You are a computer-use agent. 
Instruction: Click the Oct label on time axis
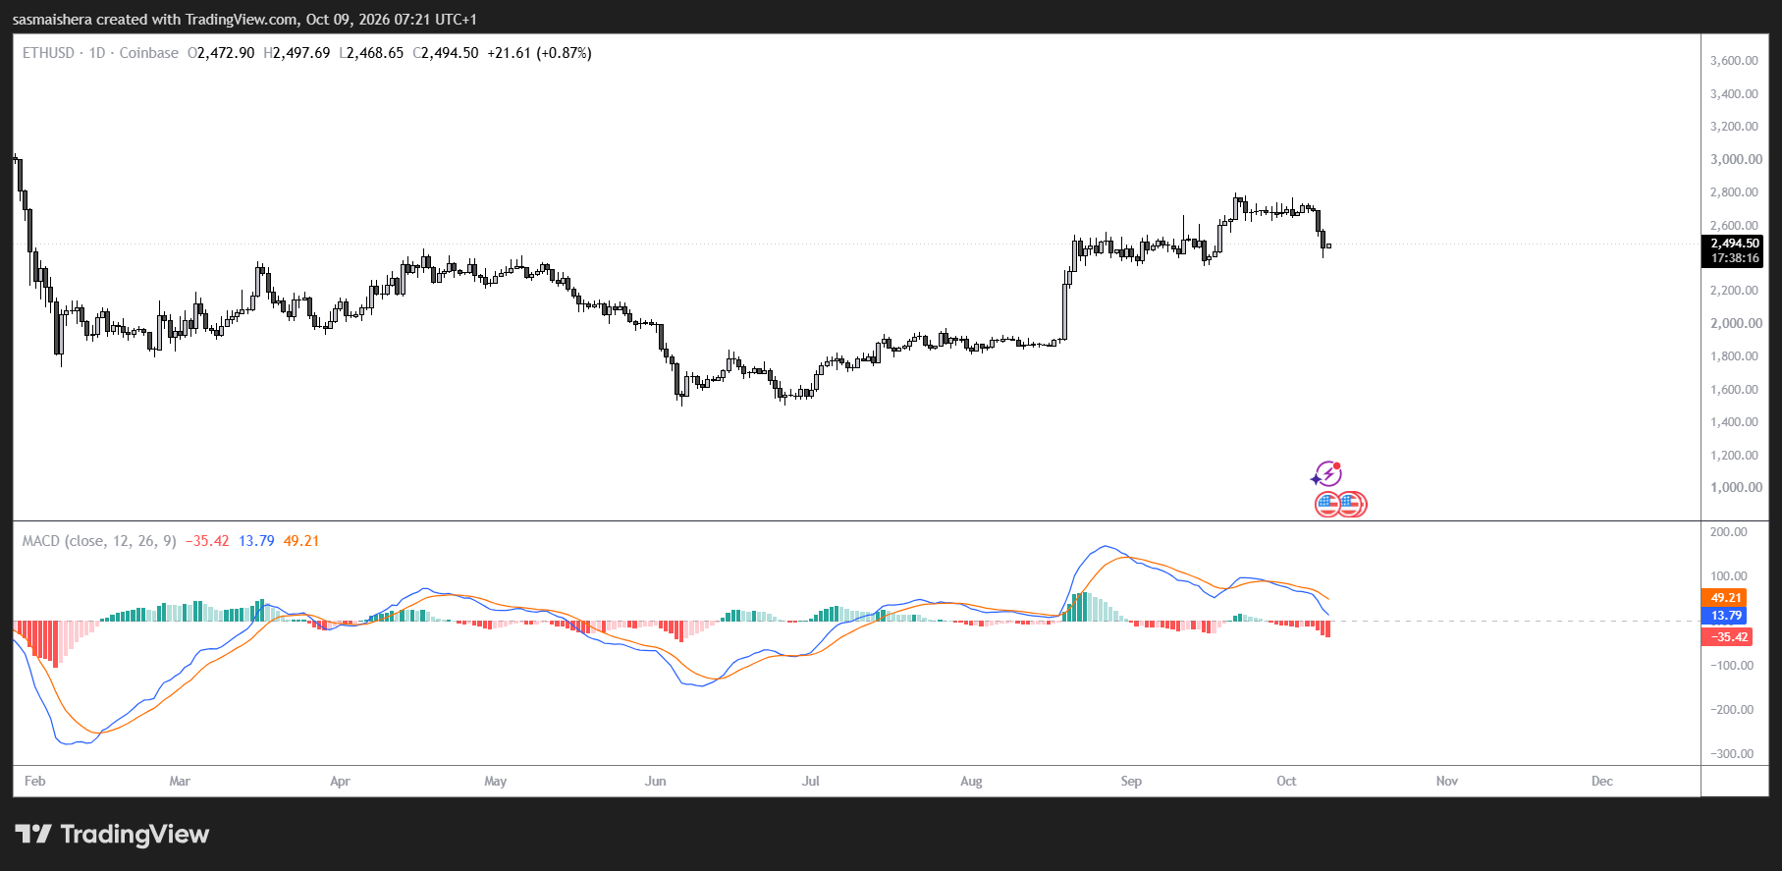pyautogui.click(x=1286, y=782)
